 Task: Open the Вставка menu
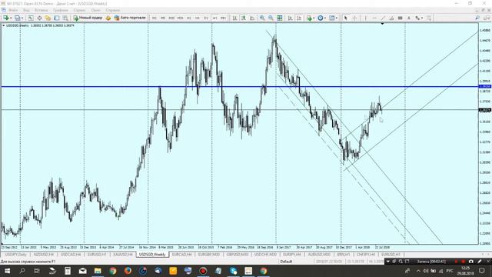pos(41,10)
